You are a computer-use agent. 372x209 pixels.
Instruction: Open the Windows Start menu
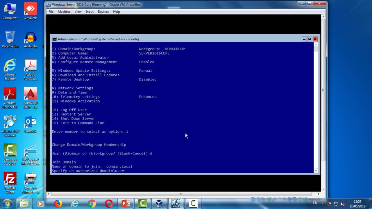pyautogui.click(x=7, y=204)
